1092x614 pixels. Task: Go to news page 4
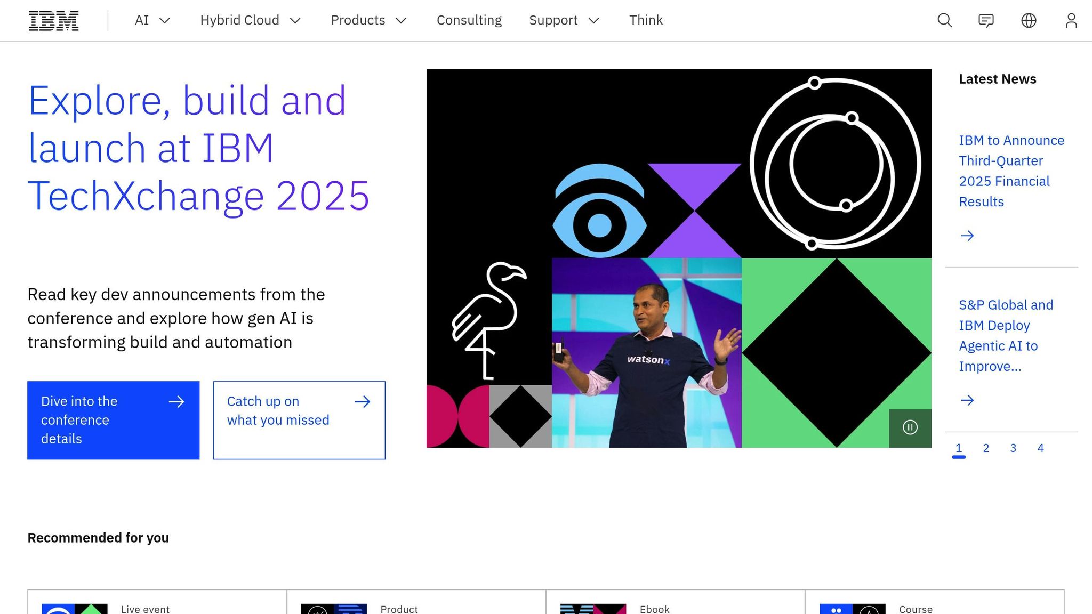pyautogui.click(x=1040, y=448)
